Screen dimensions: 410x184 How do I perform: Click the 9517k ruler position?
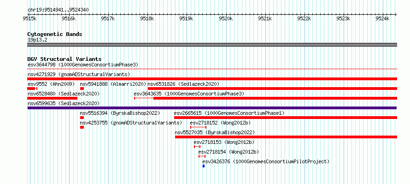[108, 18]
